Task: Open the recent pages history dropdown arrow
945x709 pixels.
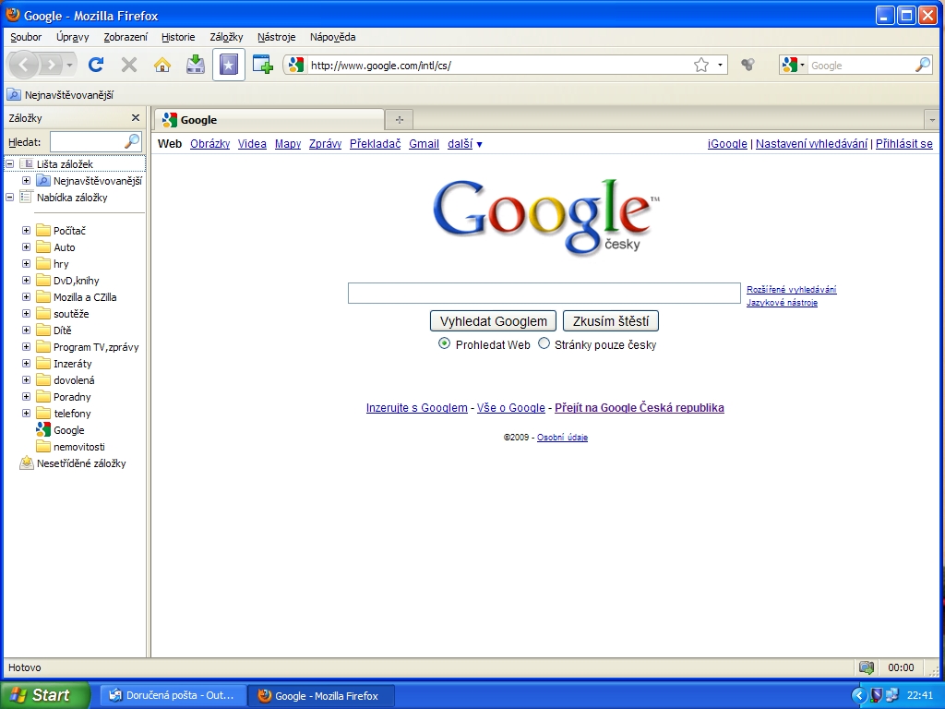Action: coord(70,65)
